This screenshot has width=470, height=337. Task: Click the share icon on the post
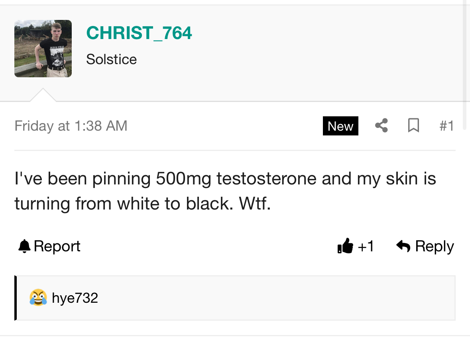(x=382, y=126)
